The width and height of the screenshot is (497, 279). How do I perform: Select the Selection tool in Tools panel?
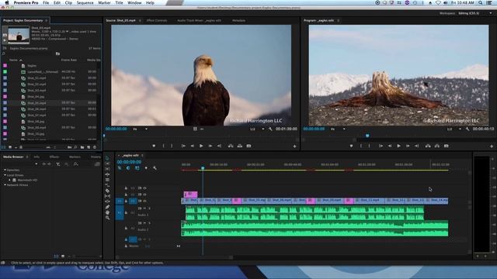[107, 158]
